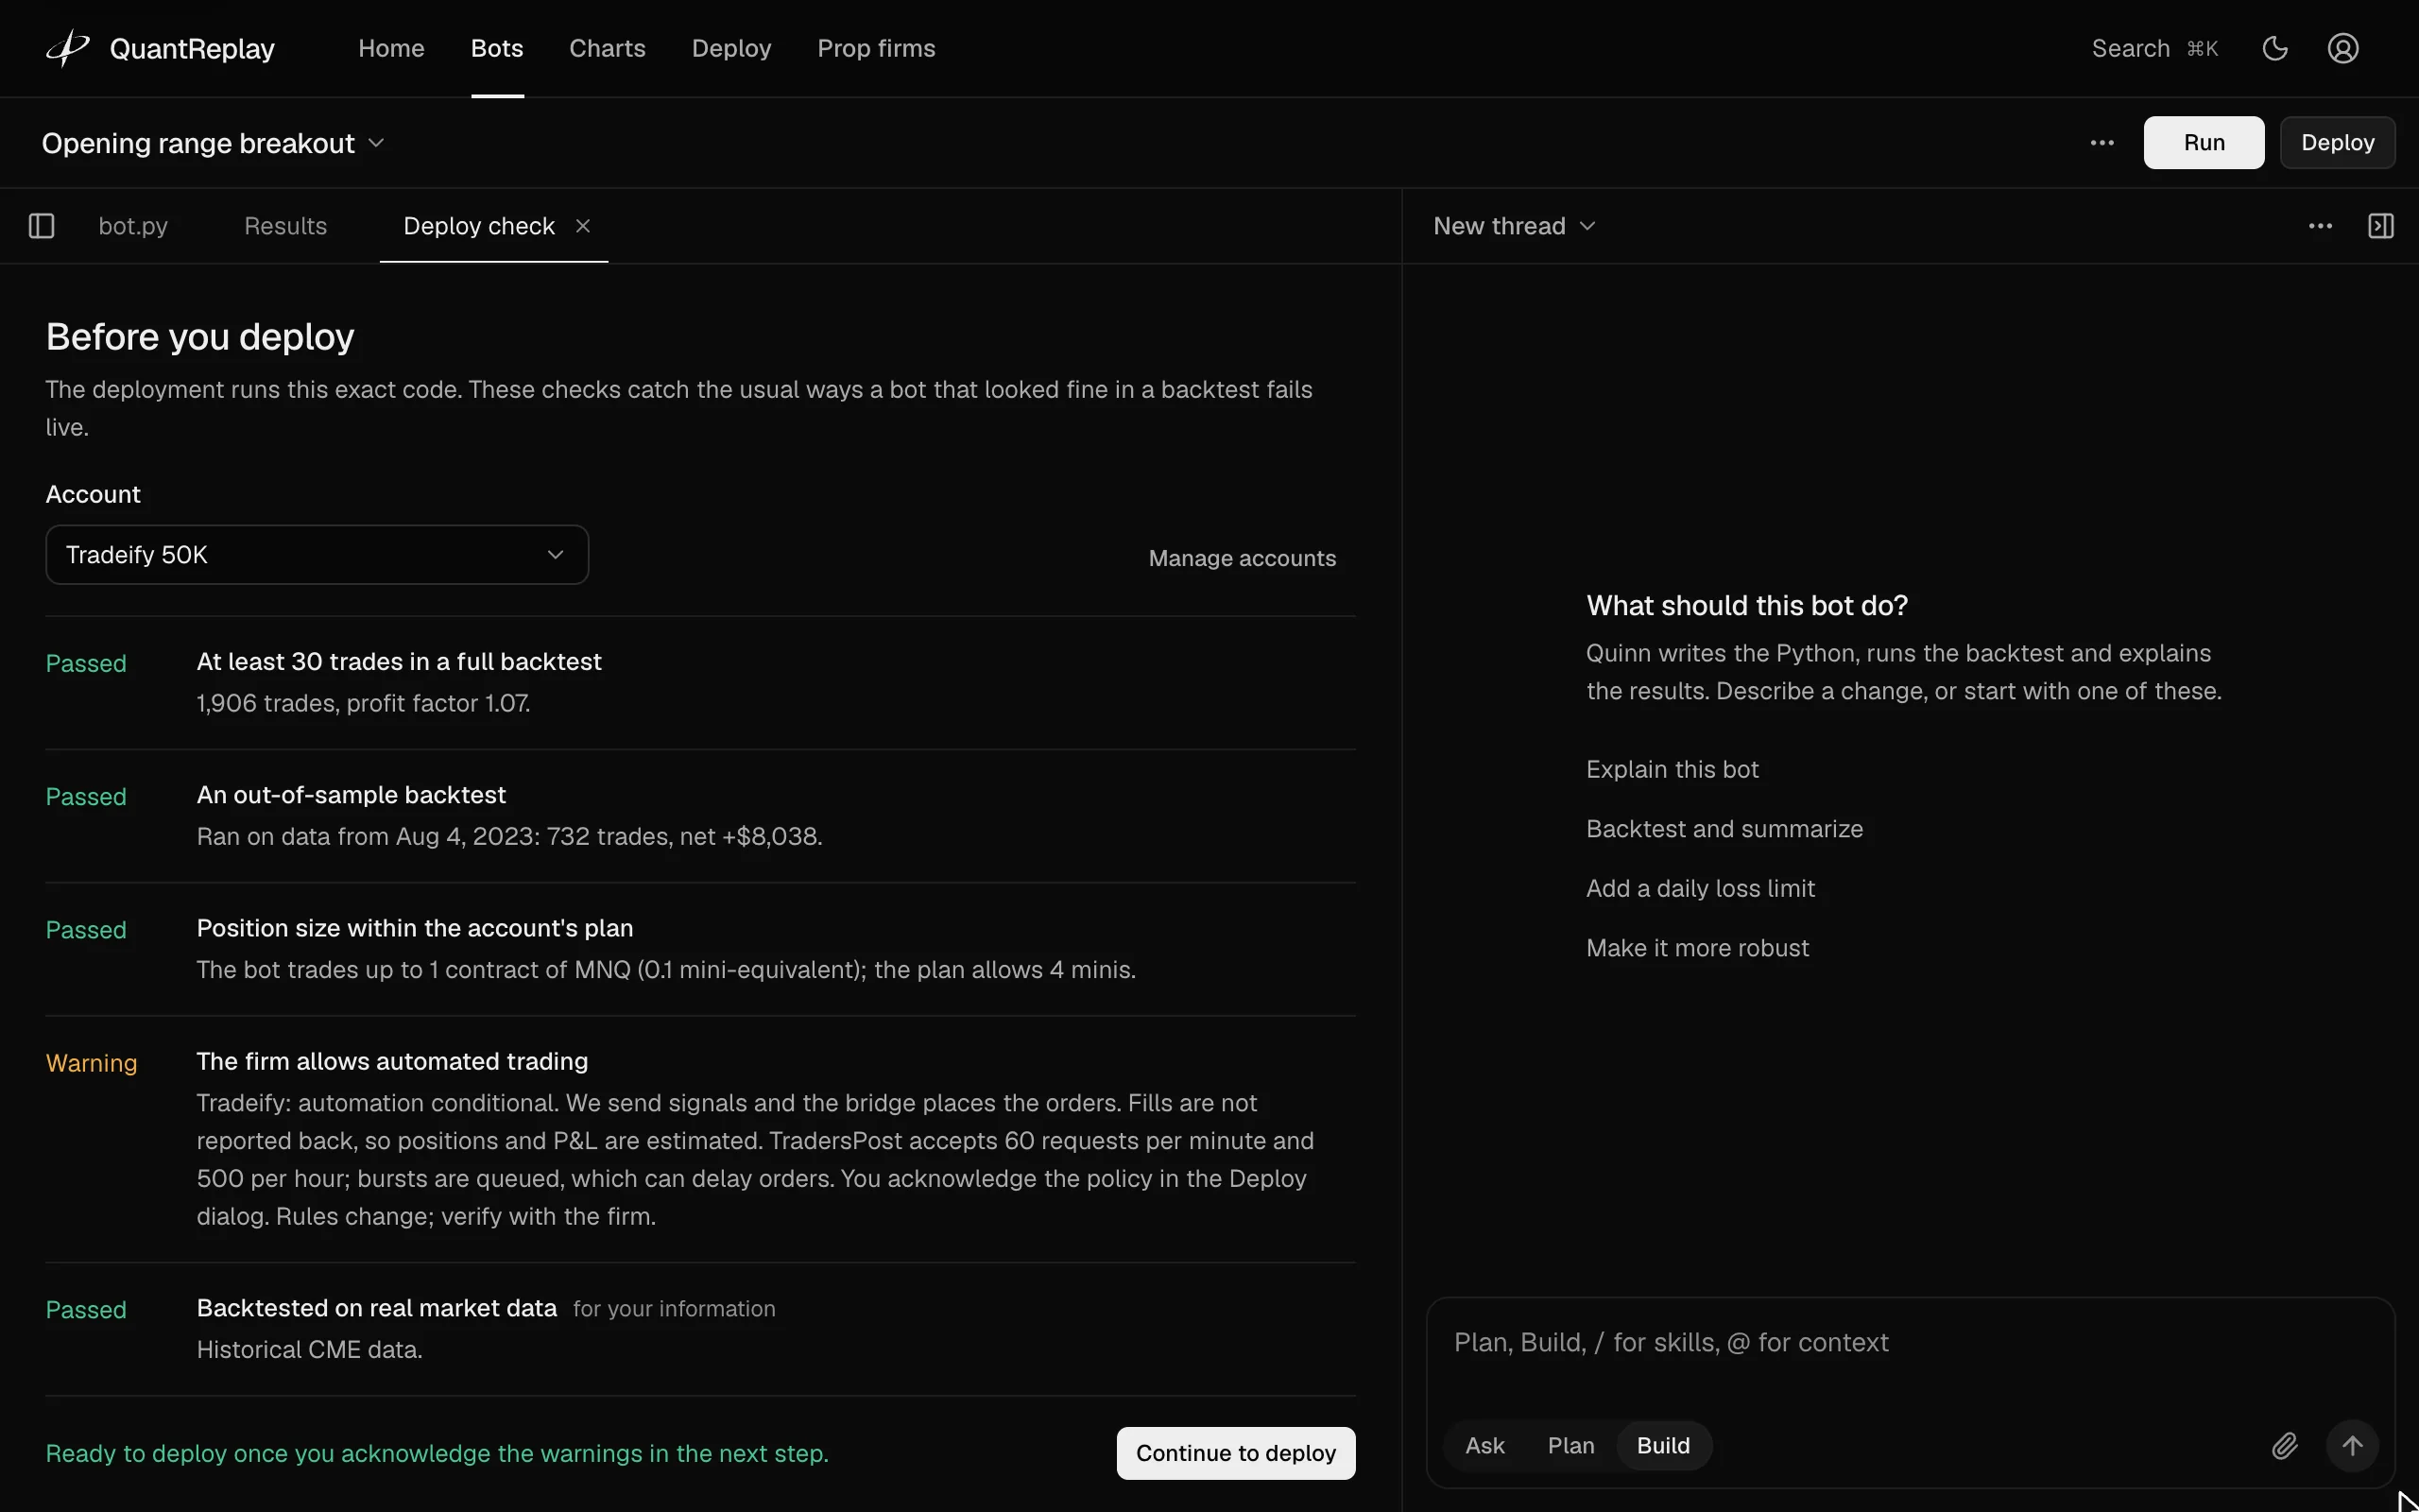This screenshot has width=2419, height=1512.
Task: Focus the Plan, Build chat input
Action: pos(1911,1343)
